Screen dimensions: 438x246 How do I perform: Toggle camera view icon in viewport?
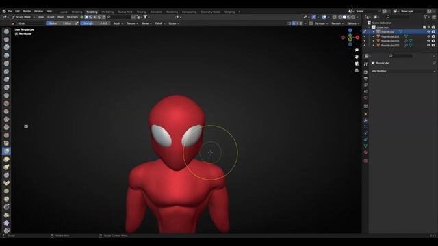point(357,64)
